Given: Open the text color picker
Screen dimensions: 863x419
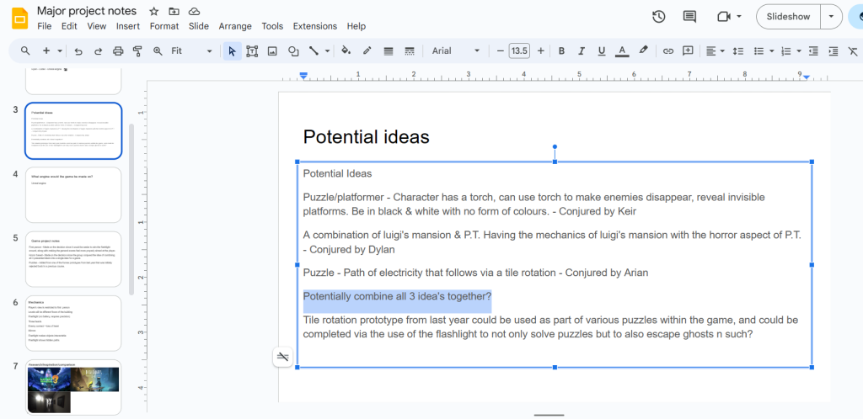Looking at the screenshot, I should [x=622, y=51].
